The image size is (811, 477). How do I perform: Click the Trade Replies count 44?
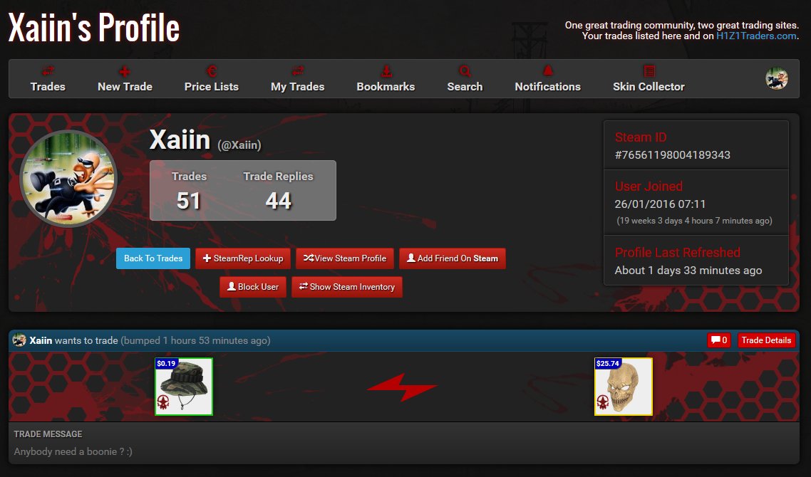coord(278,201)
